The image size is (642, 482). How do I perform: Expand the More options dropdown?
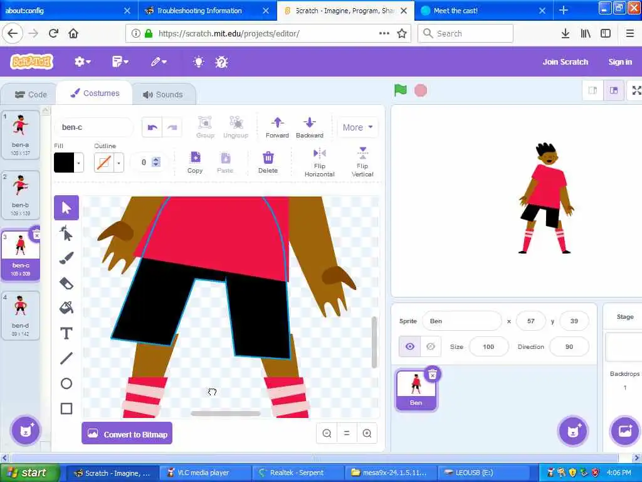click(x=357, y=127)
